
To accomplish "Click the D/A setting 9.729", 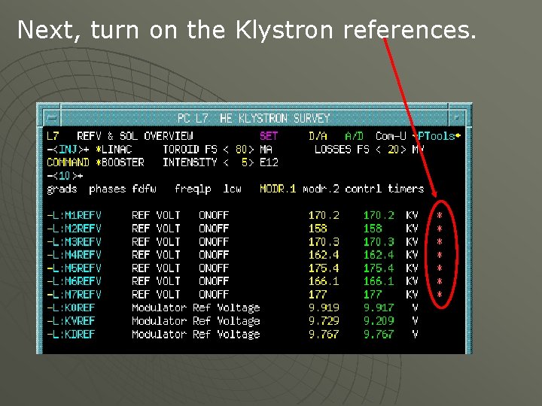I will (x=324, y=321).
